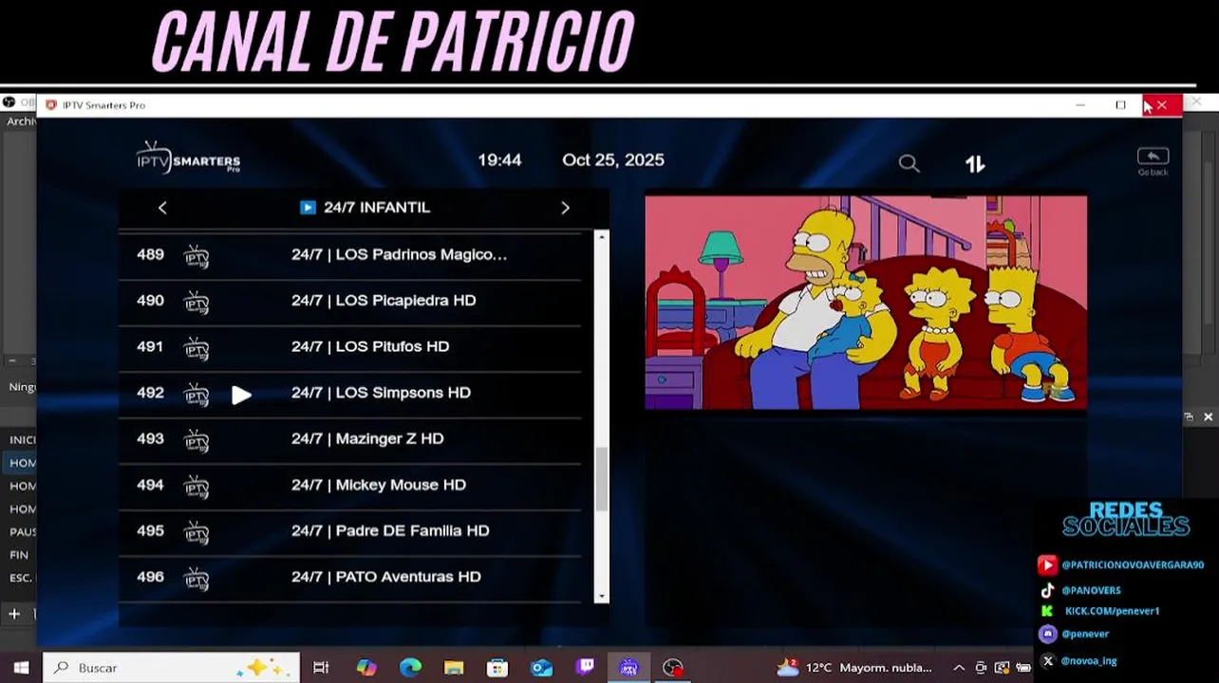
Task: Click channel number 493
Action: (150, 438)
